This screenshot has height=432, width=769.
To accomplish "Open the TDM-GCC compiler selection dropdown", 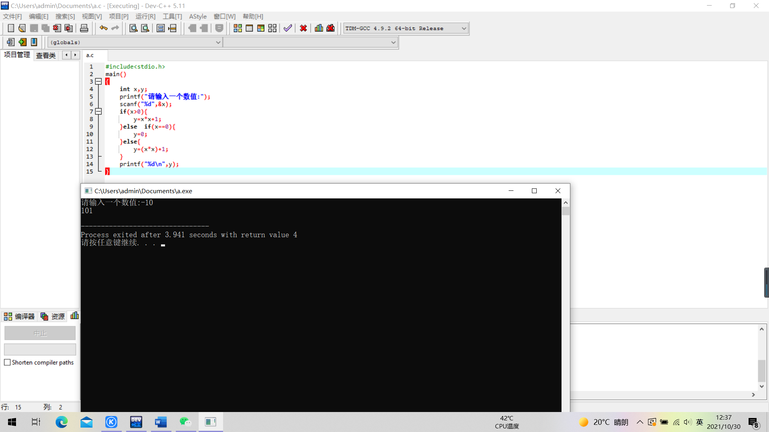I will [464, 28].
